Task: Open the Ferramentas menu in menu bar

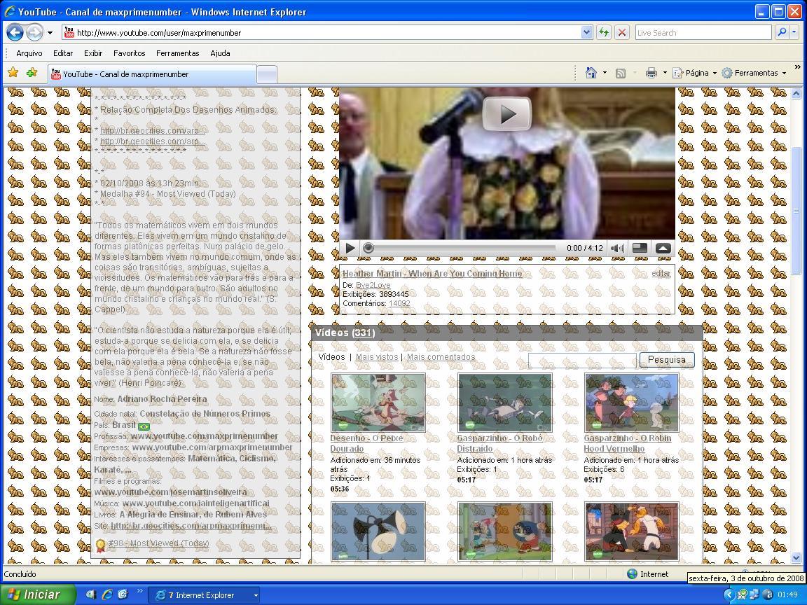Action: [177, 53]
